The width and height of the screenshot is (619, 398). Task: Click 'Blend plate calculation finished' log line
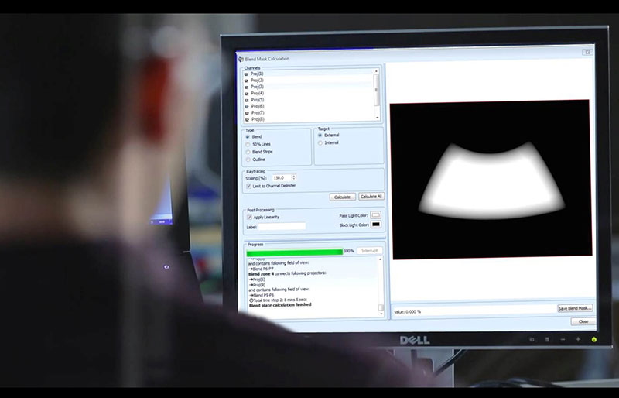click(280, 305)
